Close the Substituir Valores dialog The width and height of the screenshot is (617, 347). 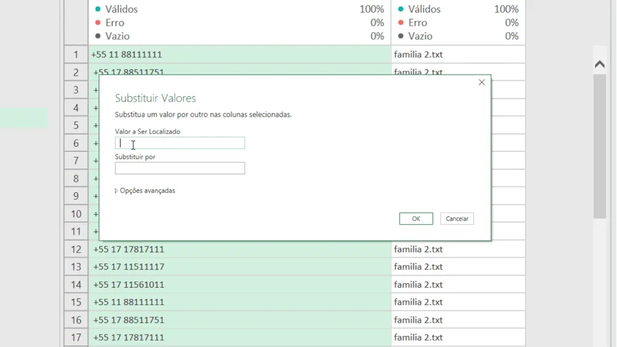[x=482, y=82]
